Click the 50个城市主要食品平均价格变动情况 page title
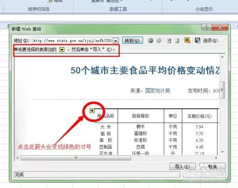The height and width of the screenshot is (188, 238). [145, 70]
